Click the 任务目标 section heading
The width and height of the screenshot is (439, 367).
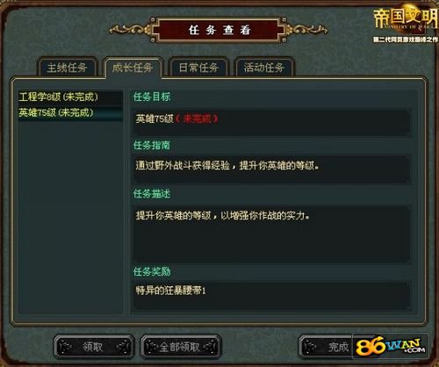point(152,97)
